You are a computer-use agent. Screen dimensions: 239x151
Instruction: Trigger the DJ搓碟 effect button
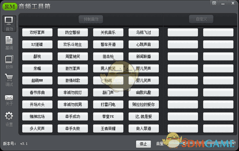38,45
